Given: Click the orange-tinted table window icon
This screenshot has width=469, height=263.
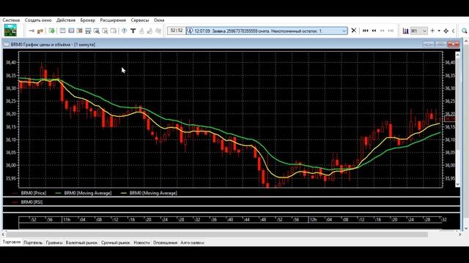Looking at the screenshot, I should click(80, 31).
